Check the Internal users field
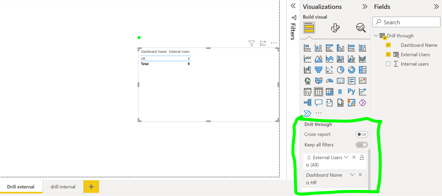The image size is (442, 196). 388,64
